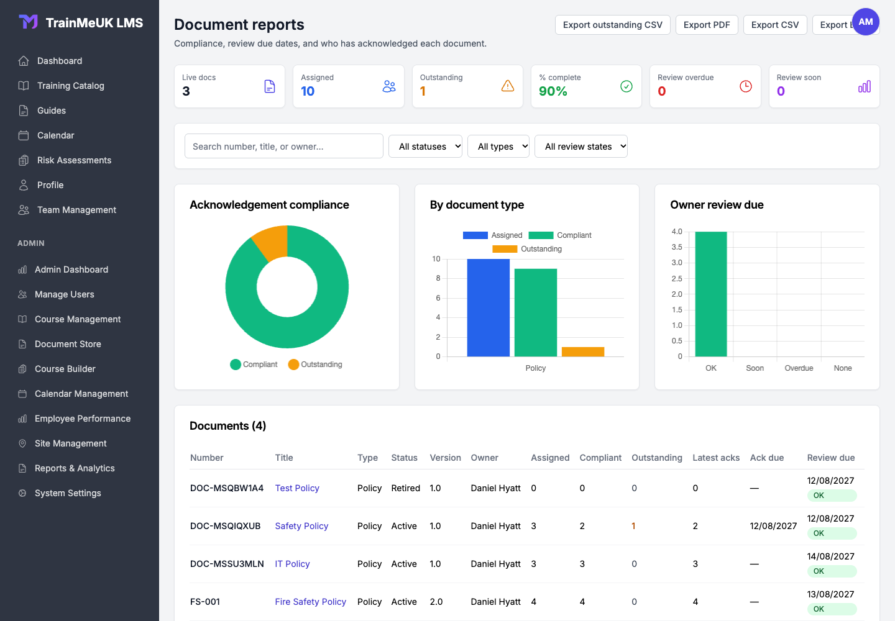Click the Profile person icon

(24, 185)
